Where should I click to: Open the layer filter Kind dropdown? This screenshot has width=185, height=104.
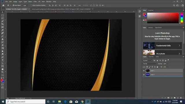click(148, 60)
